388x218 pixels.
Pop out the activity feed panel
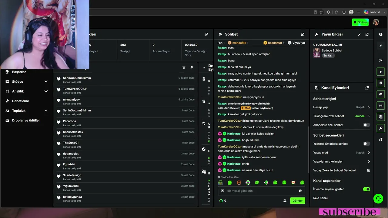click(x=191, y=68)
